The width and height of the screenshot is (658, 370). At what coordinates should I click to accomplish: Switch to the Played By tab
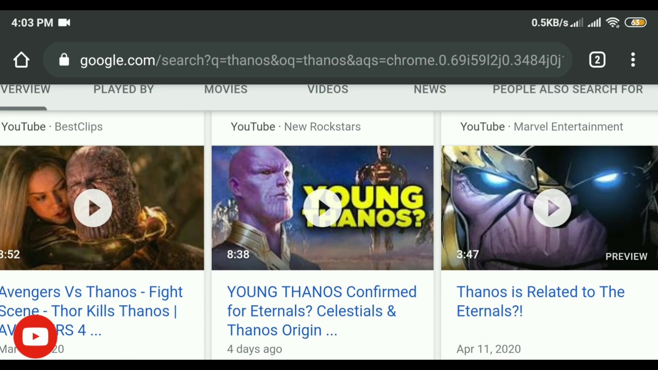[x=123, y=89]
